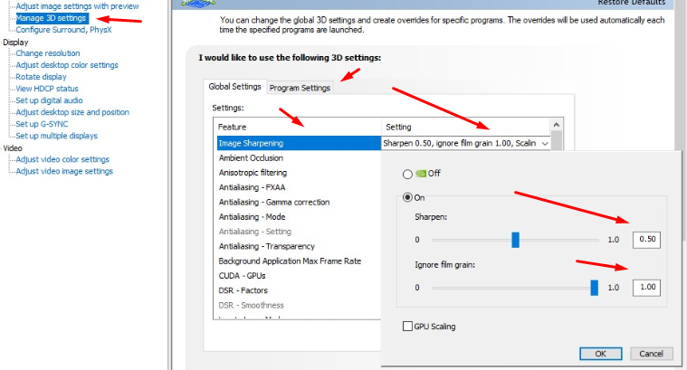Click the Cancel button

pos(651,354)
